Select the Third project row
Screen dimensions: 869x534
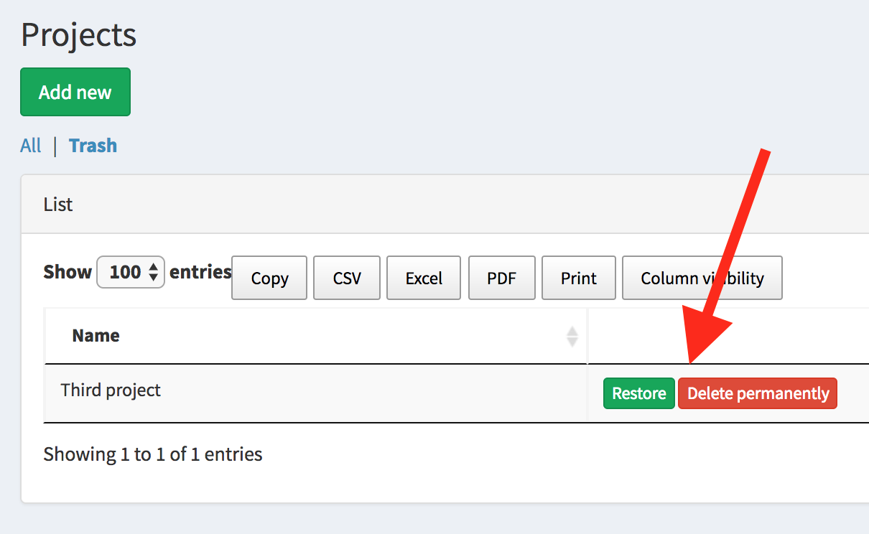click(x=110, y=390)
